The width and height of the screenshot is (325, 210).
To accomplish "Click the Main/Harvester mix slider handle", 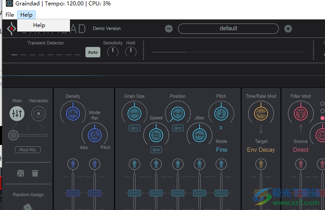I will coord(14,135).
